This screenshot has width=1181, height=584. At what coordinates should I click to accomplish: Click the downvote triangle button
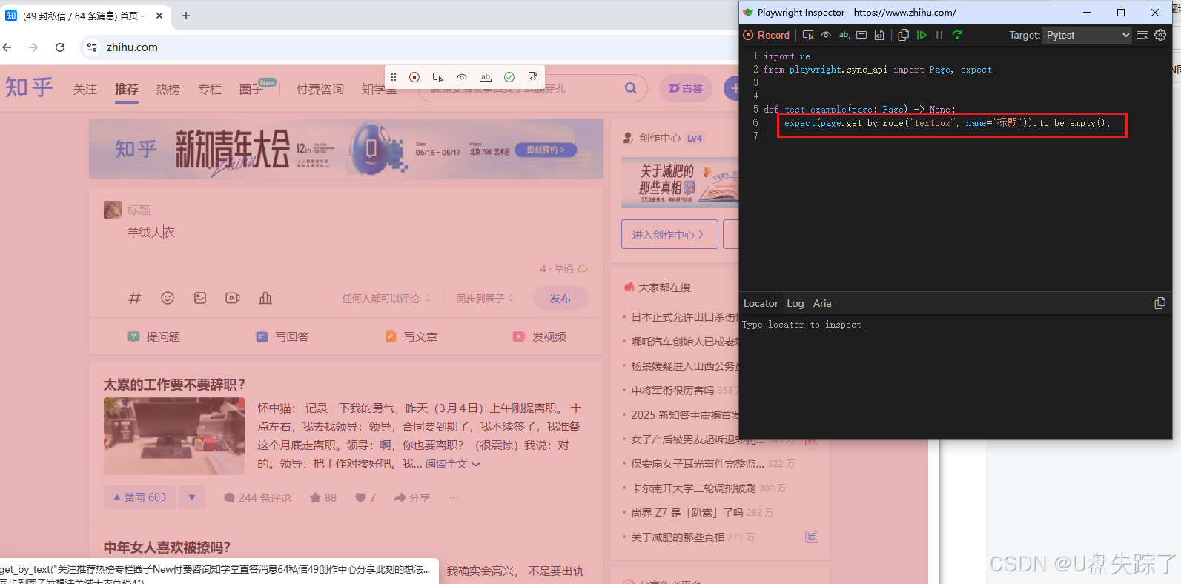pos(192,497)
